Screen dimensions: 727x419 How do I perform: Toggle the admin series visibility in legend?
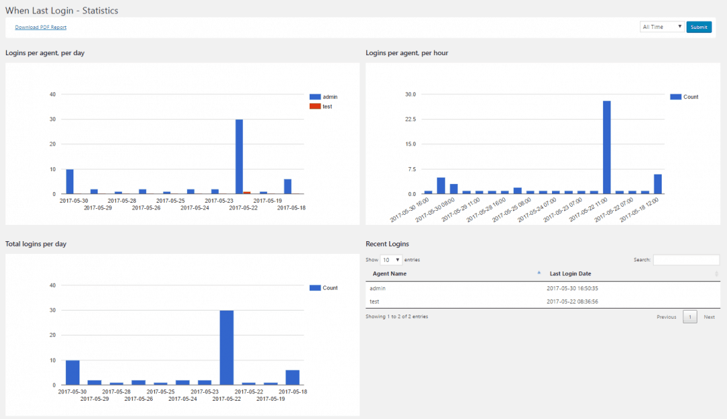(326, 96)
